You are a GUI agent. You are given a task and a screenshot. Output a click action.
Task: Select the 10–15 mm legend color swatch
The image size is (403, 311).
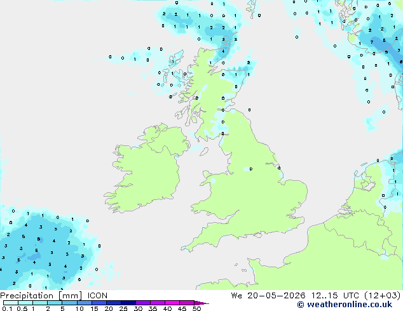click(x=84, y=303)
